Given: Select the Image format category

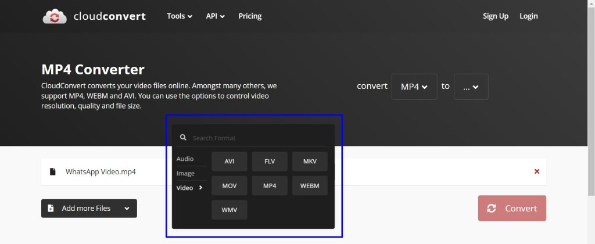Looking at the screenshot, I should (x=185, y=174).
